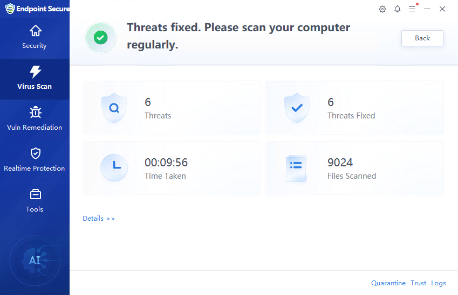Open the Logs link

(x=439, y=283)
